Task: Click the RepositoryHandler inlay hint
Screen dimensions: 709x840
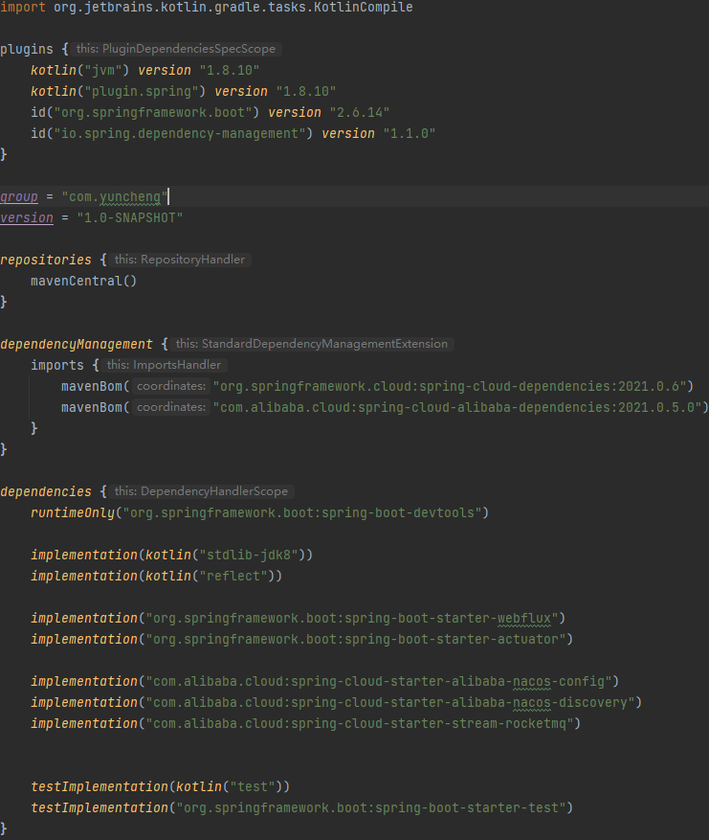Action: (180, 260)
